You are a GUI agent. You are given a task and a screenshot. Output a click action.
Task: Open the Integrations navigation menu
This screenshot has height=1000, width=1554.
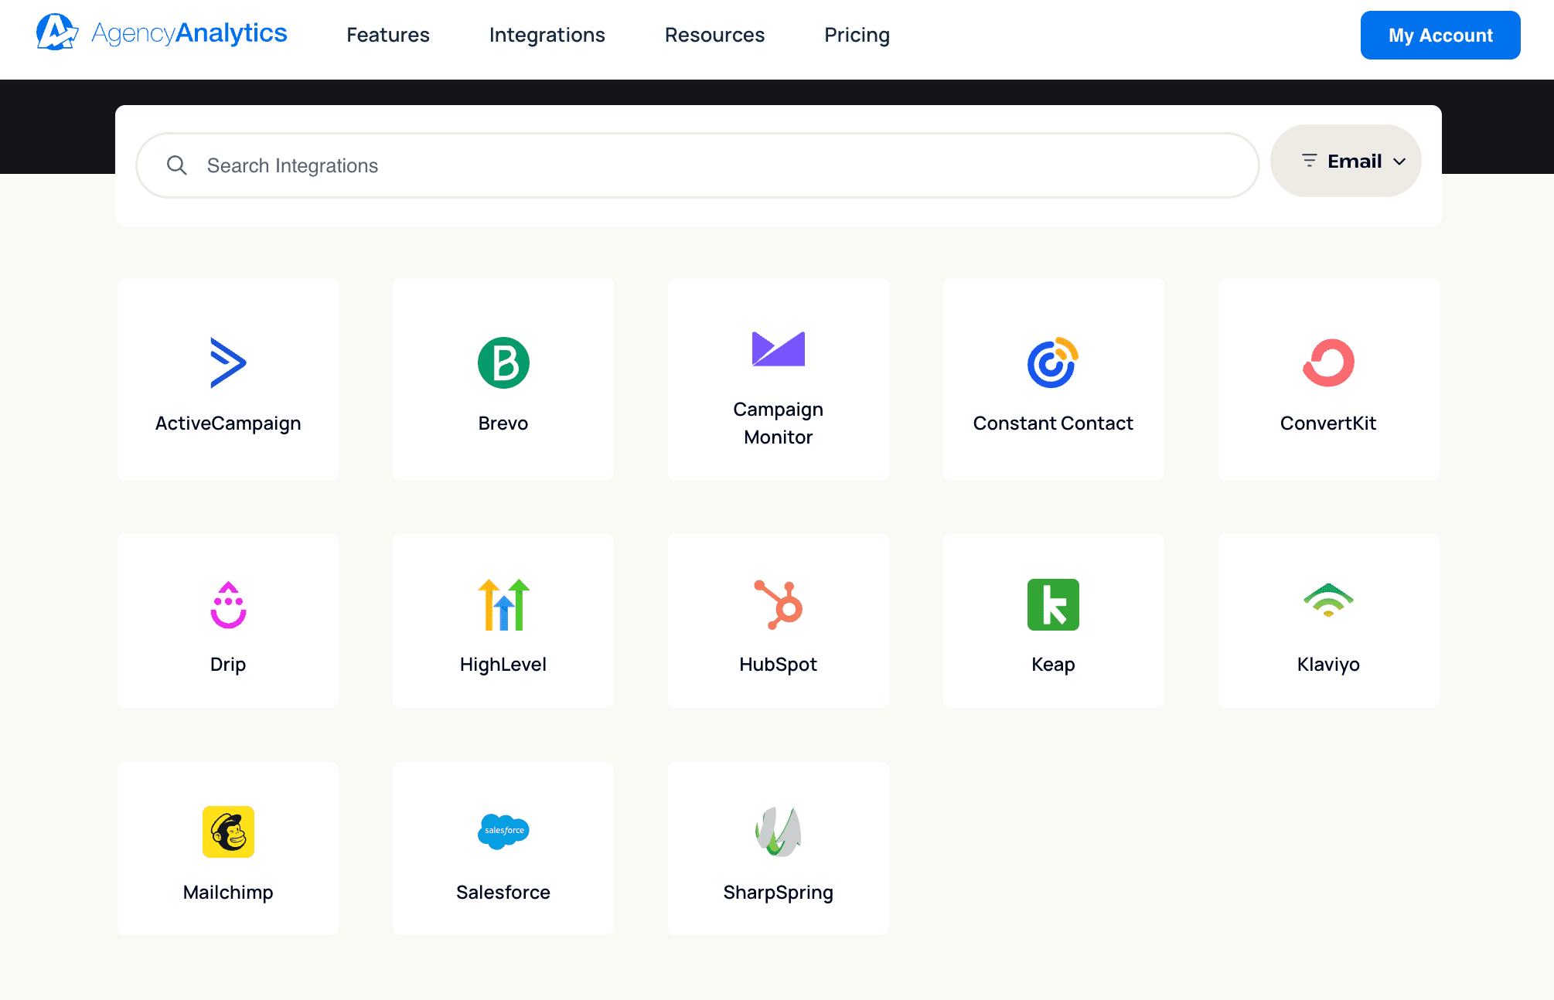[547, 35]
